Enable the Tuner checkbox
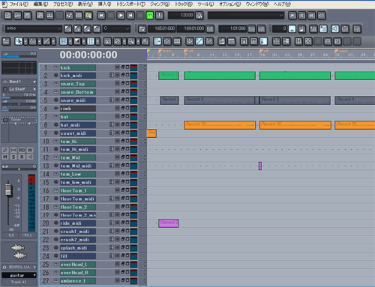The width and height of the screenshot is (375, 287). [5, 120]
